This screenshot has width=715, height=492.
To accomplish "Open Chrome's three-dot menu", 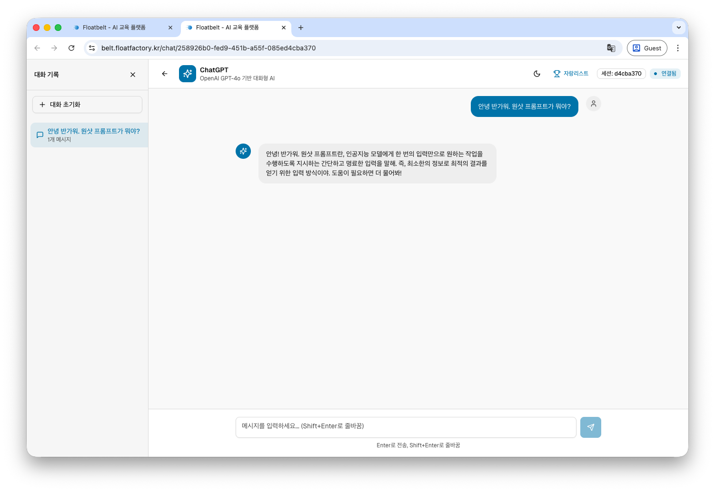I will click(x=678, y=48).
